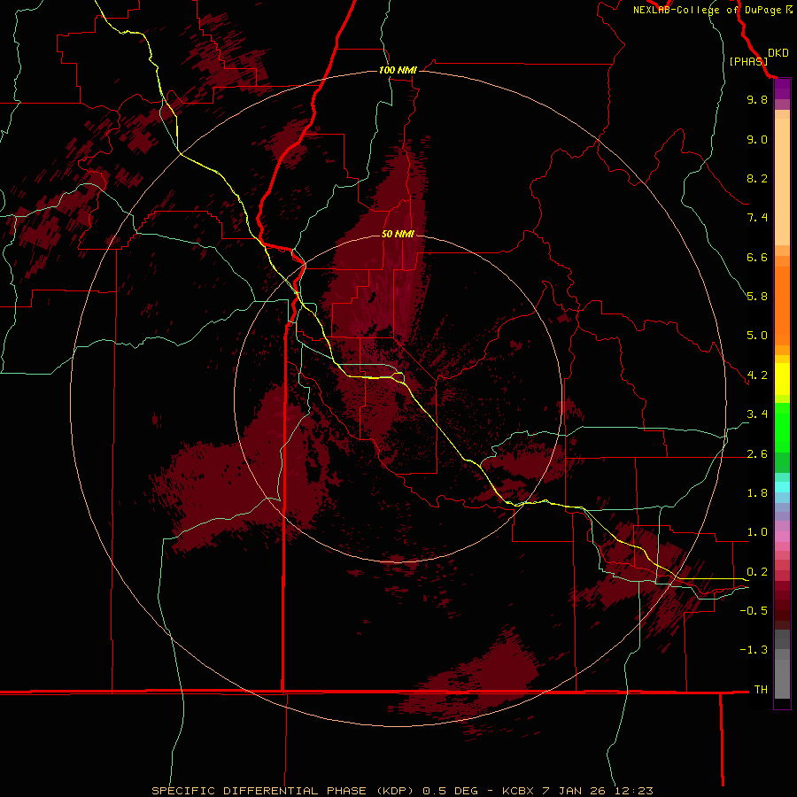Select the 9.0 scale value

[x=757, y=139]
